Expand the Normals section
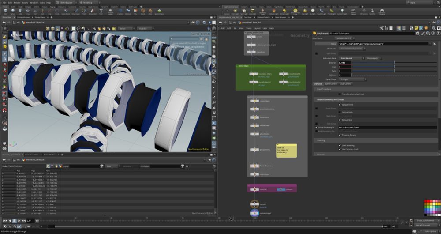The width and height of the screenshot is (441, 234). click(376, 155)
